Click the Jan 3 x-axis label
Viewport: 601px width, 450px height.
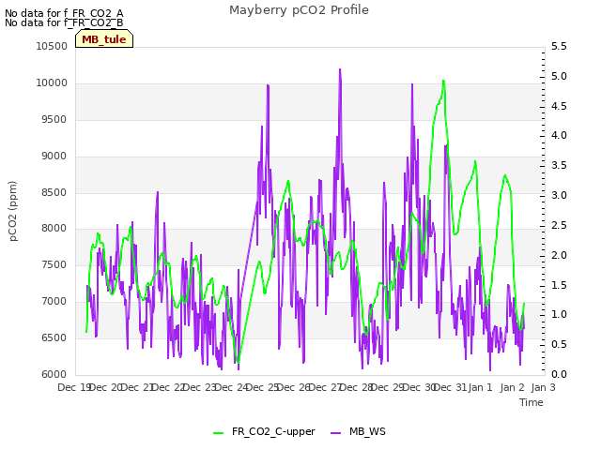point(543,387)
